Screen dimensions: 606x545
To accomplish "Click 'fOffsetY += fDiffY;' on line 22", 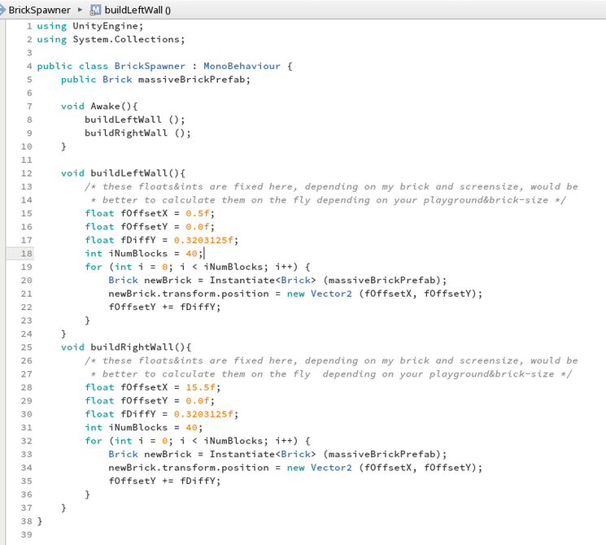I will 164,307.
